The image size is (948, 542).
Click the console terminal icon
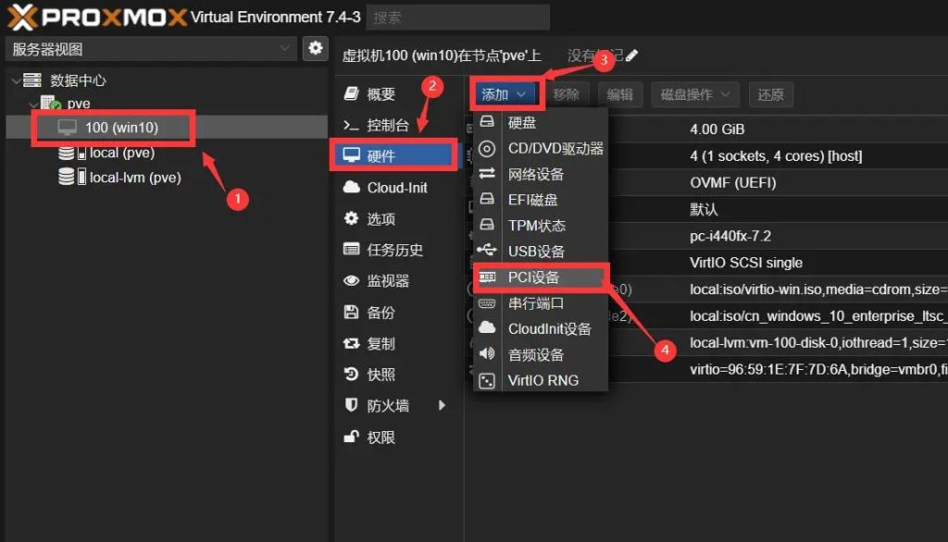coord(351,125)
